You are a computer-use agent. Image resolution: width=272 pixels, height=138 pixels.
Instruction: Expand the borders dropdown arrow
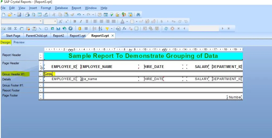(137, 21)
